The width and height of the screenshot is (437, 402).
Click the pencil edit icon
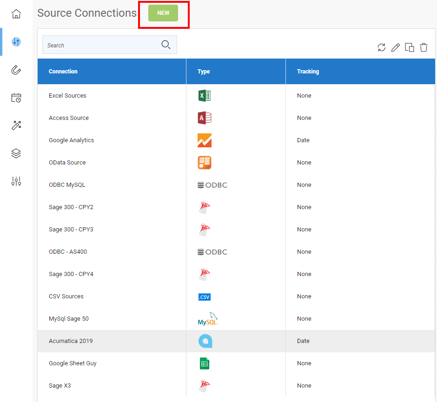(396, 47)
